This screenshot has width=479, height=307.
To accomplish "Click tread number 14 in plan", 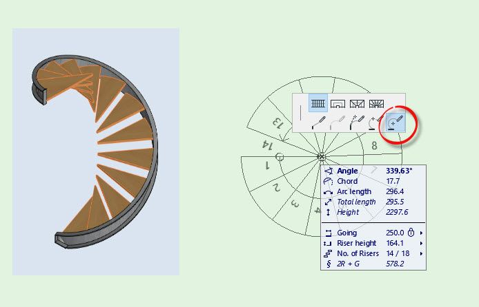I will pyautogui.click(x=267, y=145).
